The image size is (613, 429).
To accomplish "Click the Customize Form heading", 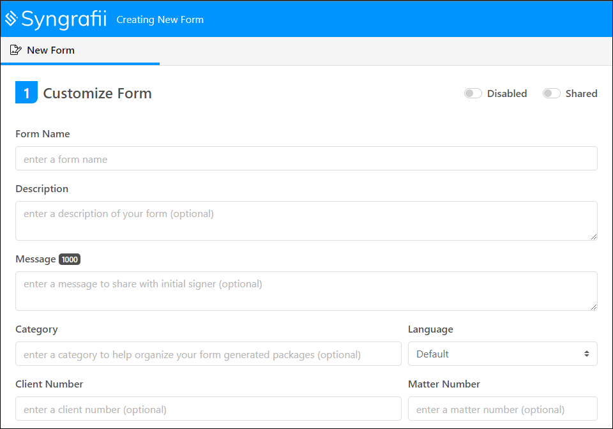I will tap(97, 93).
